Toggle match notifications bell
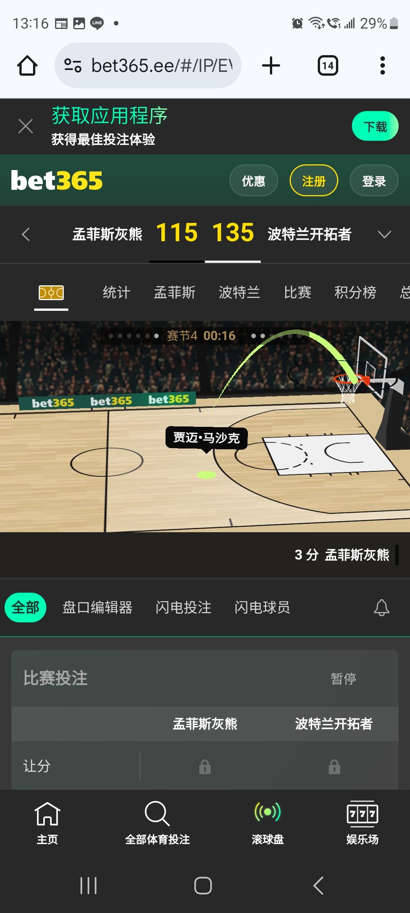The width and height of the screenshot is (410, 913). coord(382,608)
